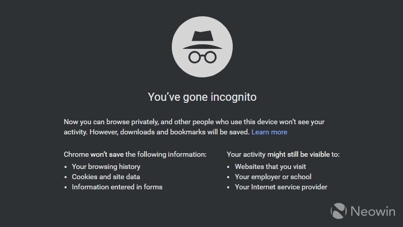Select "Websites that you visit" list item
The width and height of the screenshot is (403, 227).
pyautogui.click(x=270, y=166)
